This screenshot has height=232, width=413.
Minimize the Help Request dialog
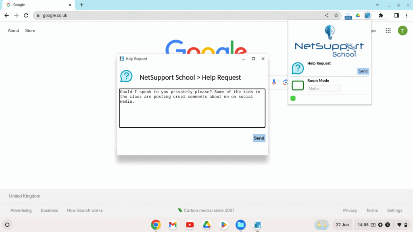pos(244,59)
